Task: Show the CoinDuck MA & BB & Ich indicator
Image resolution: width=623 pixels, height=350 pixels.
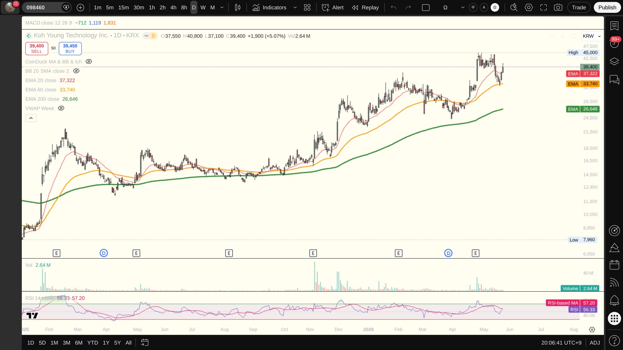Action: [x=89, y=61]
